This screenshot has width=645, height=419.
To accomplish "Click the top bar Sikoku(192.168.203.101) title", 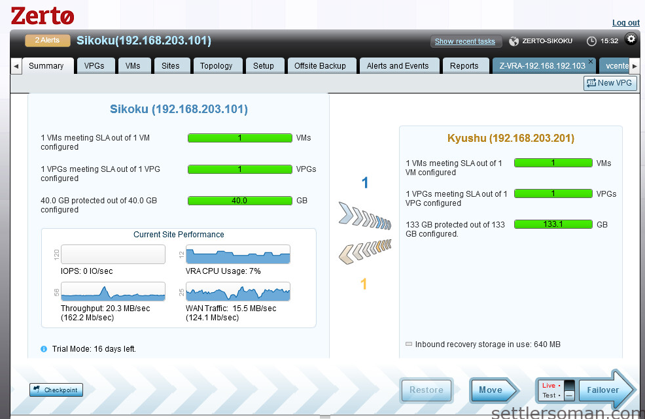I will [144, 41].
